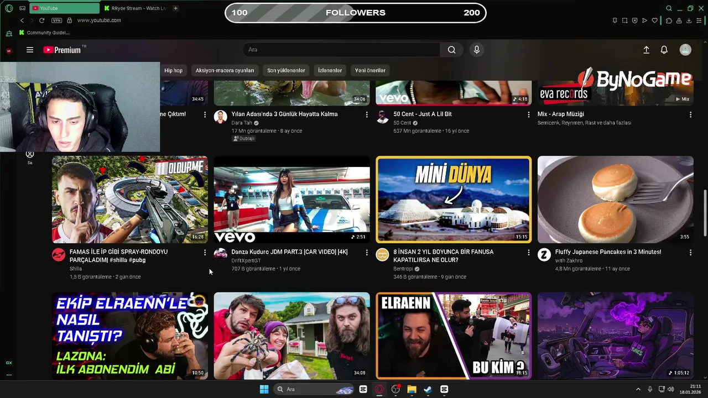Open the YouTube account avatar menu
This screenshot has height=398, width=708.
click(x=685, y=50)
